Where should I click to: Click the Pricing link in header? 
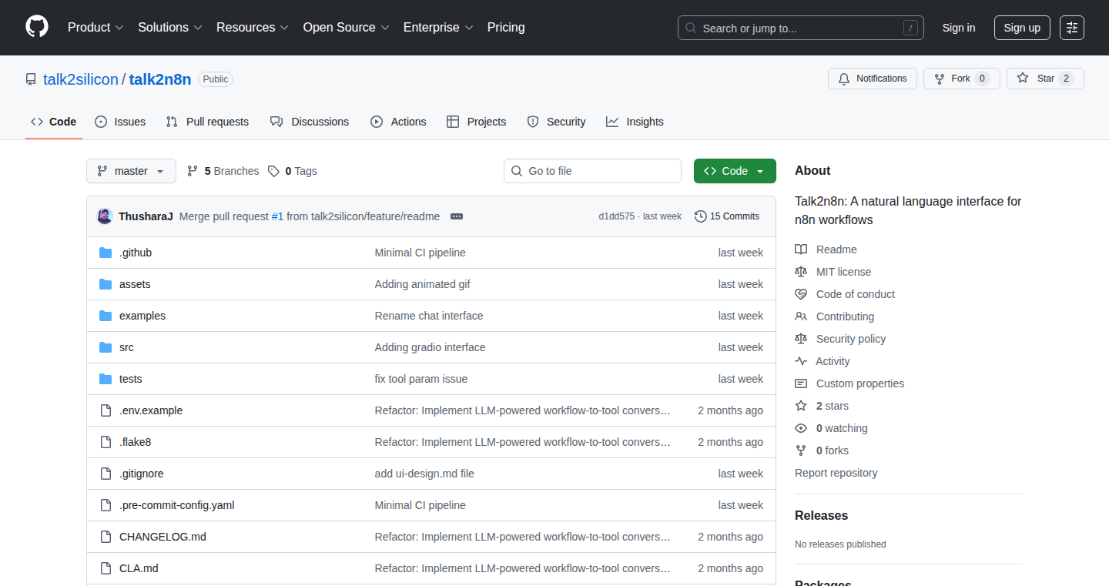pyautogui.click(x=506, y=28)
